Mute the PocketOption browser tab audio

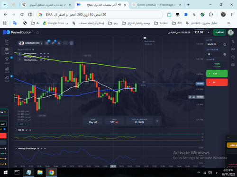(x=119, y=5)
